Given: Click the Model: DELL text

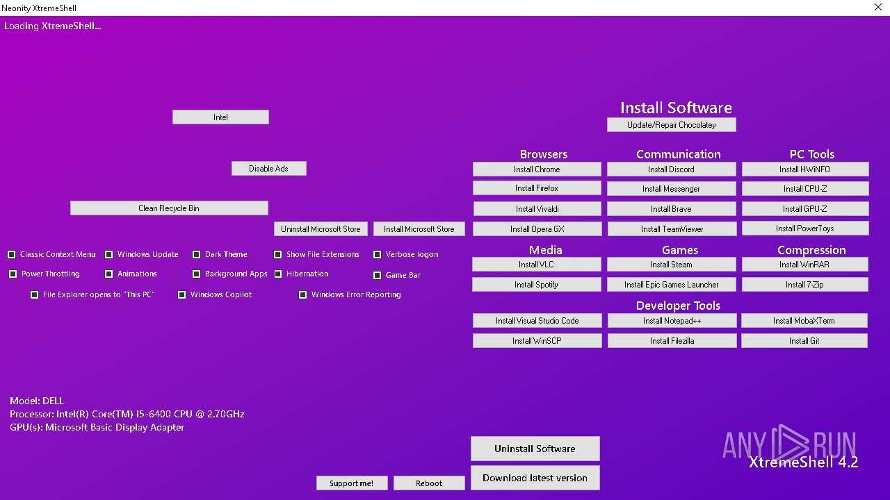Looking at the screenshot, I should pyautogui.click(x=37, y=401).
